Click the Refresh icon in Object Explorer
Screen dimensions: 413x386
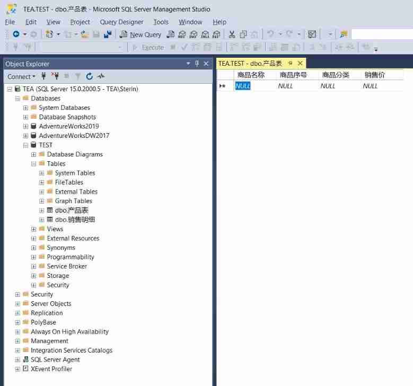click(89, 76)
